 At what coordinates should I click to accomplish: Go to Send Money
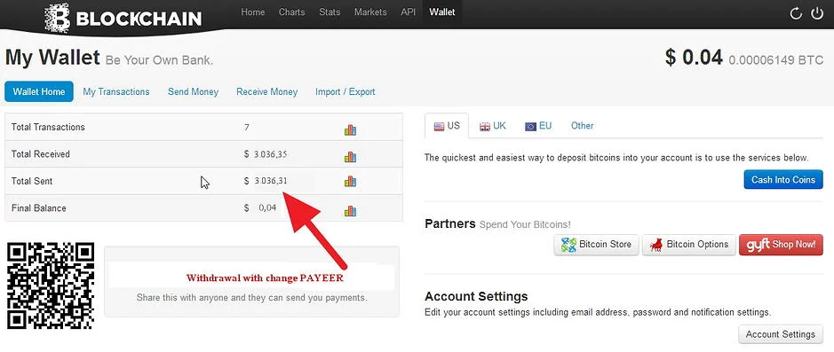click(x=193, y=92)
